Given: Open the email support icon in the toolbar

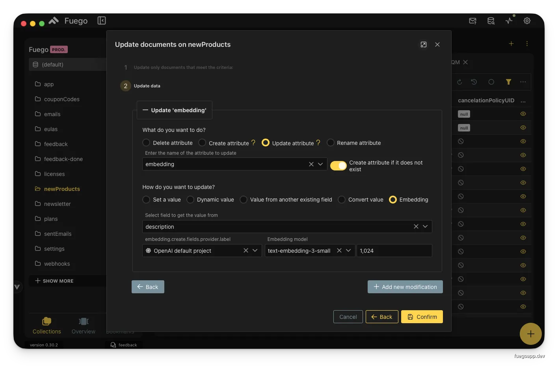Looking at the screenshot, I should click(472, 21).
